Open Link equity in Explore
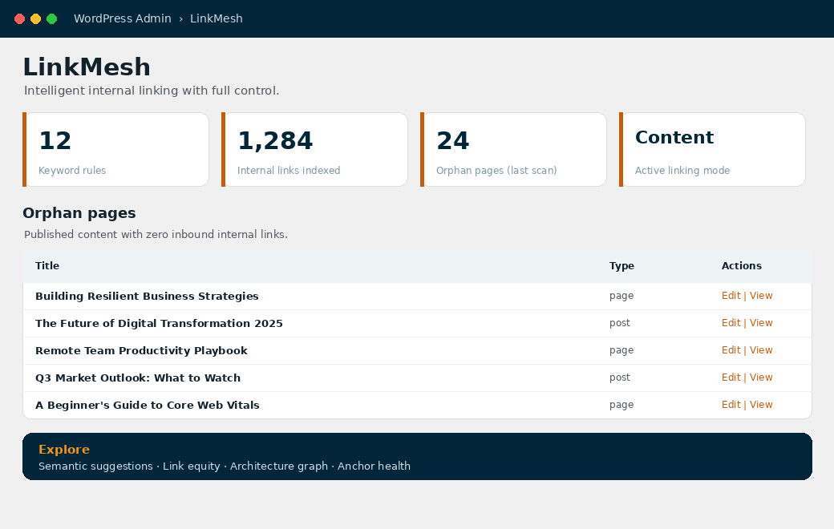The height and width of the screenshot is (529, 834). (x=191, y=466)
